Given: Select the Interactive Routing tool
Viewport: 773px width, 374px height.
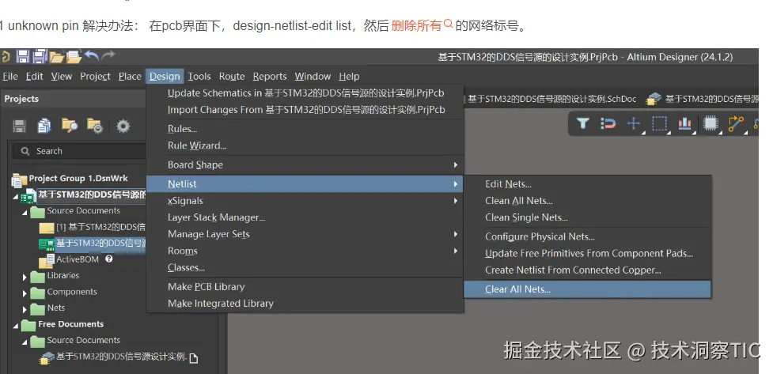Looking at the screenshot, I should [x=736, y=123].
